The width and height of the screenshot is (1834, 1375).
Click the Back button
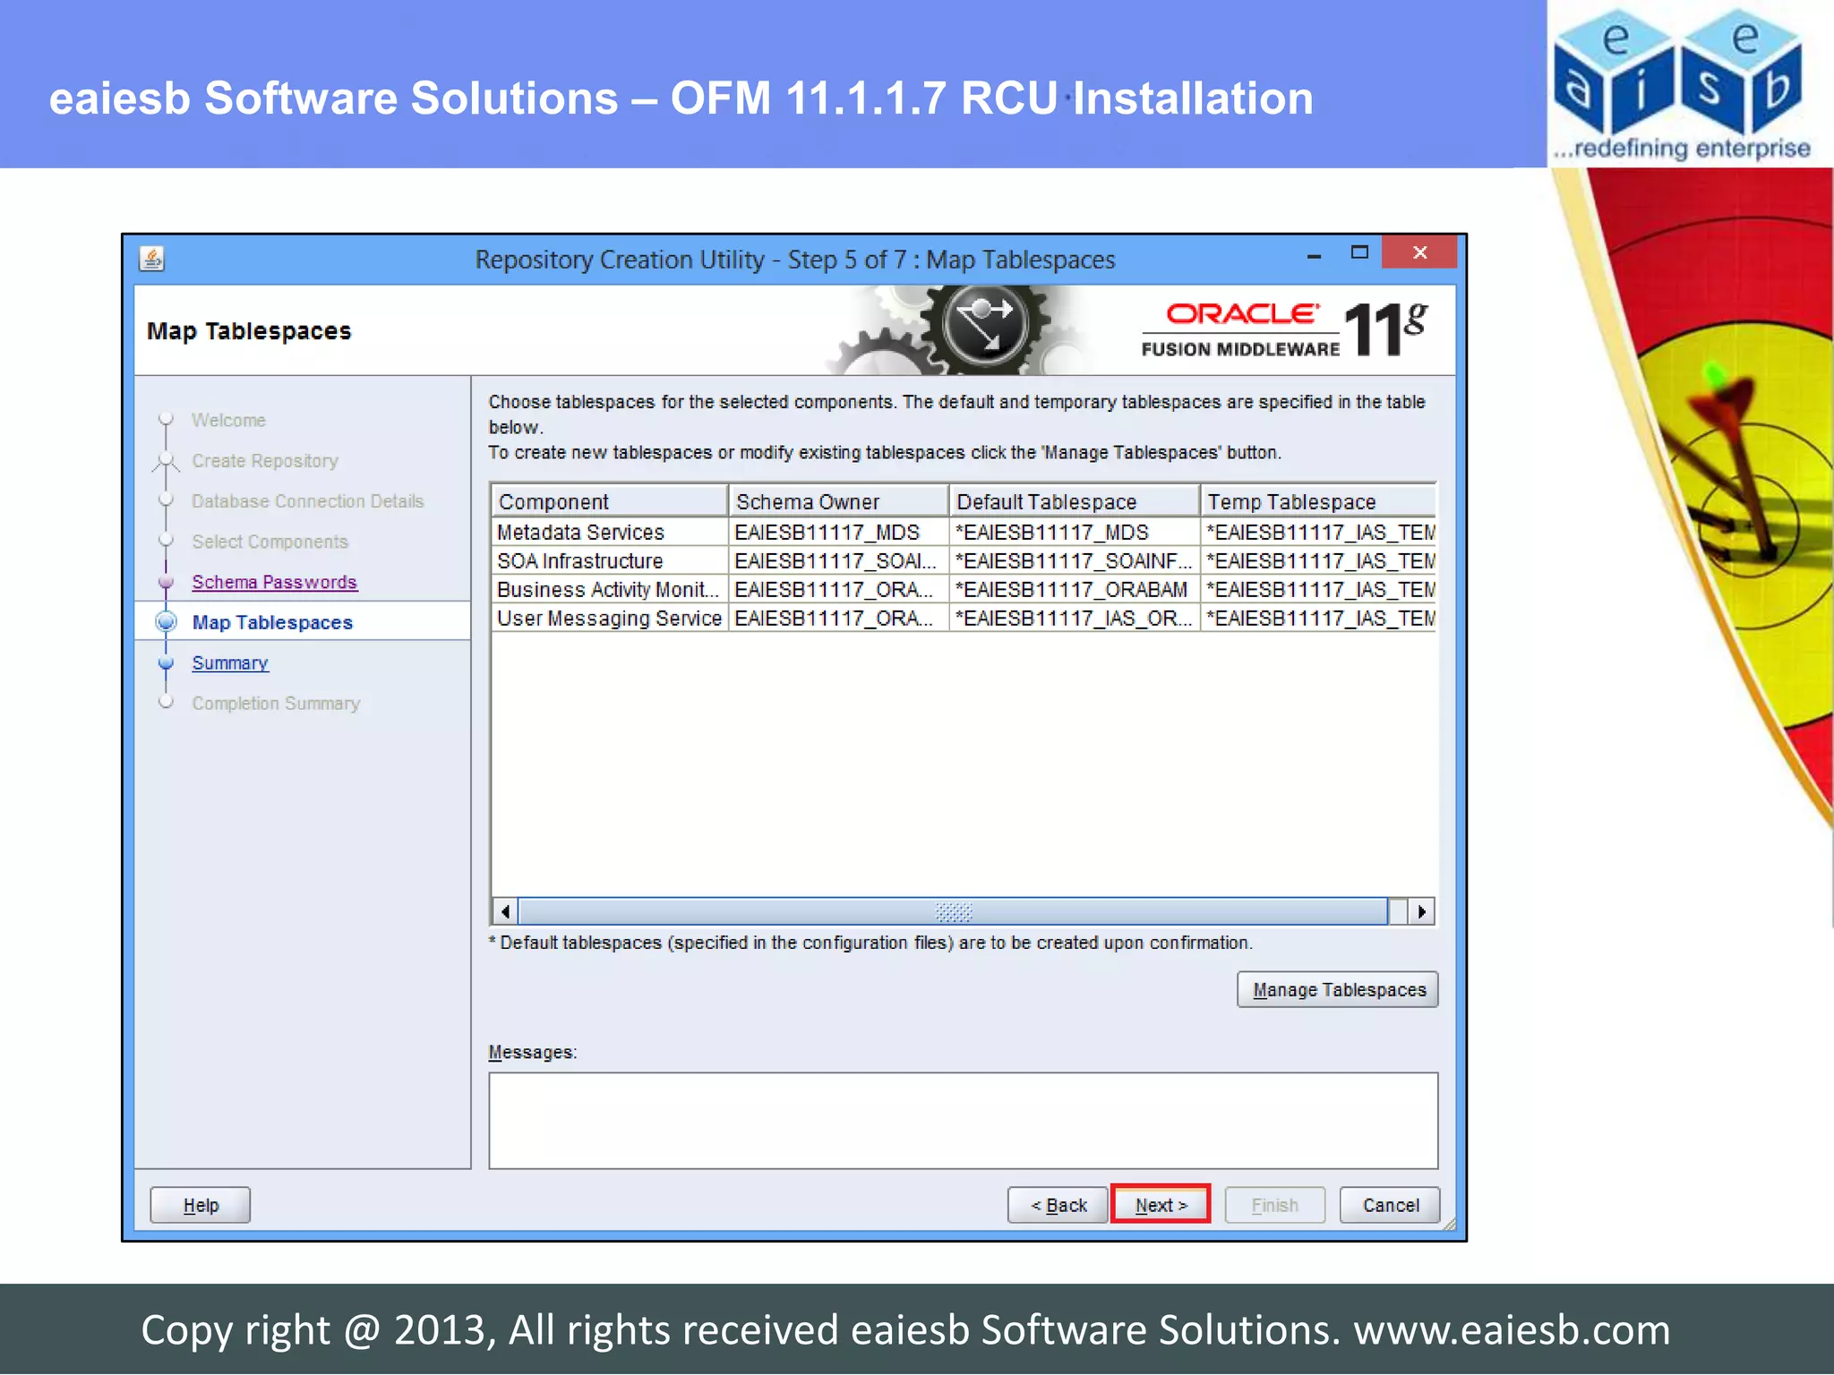1058,1205
